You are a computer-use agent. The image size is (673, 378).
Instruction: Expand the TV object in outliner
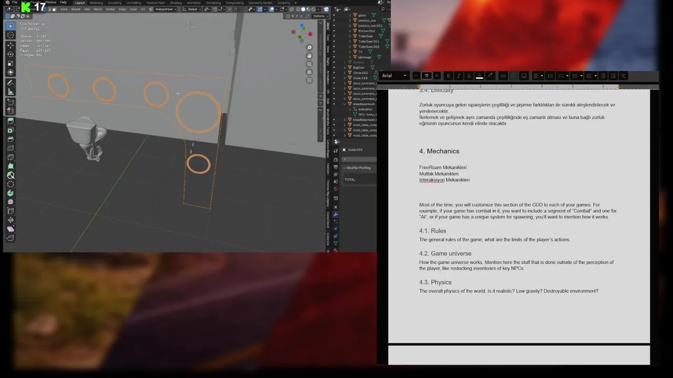350,52
